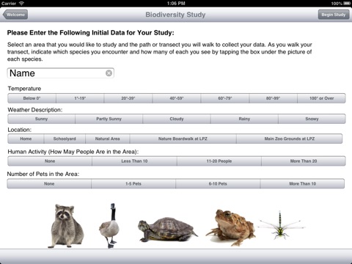Screen dimensions: 352x264
Task: Set human activity to Less Than 10
Action: point(134,161)
